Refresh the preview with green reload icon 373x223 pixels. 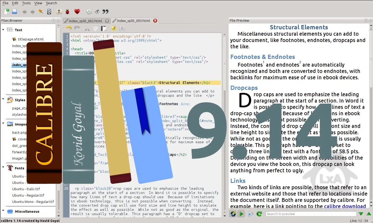coord(259,214)
